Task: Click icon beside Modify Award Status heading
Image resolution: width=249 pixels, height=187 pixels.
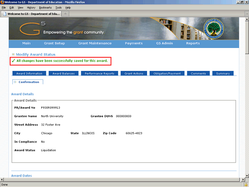Action: 13,55
